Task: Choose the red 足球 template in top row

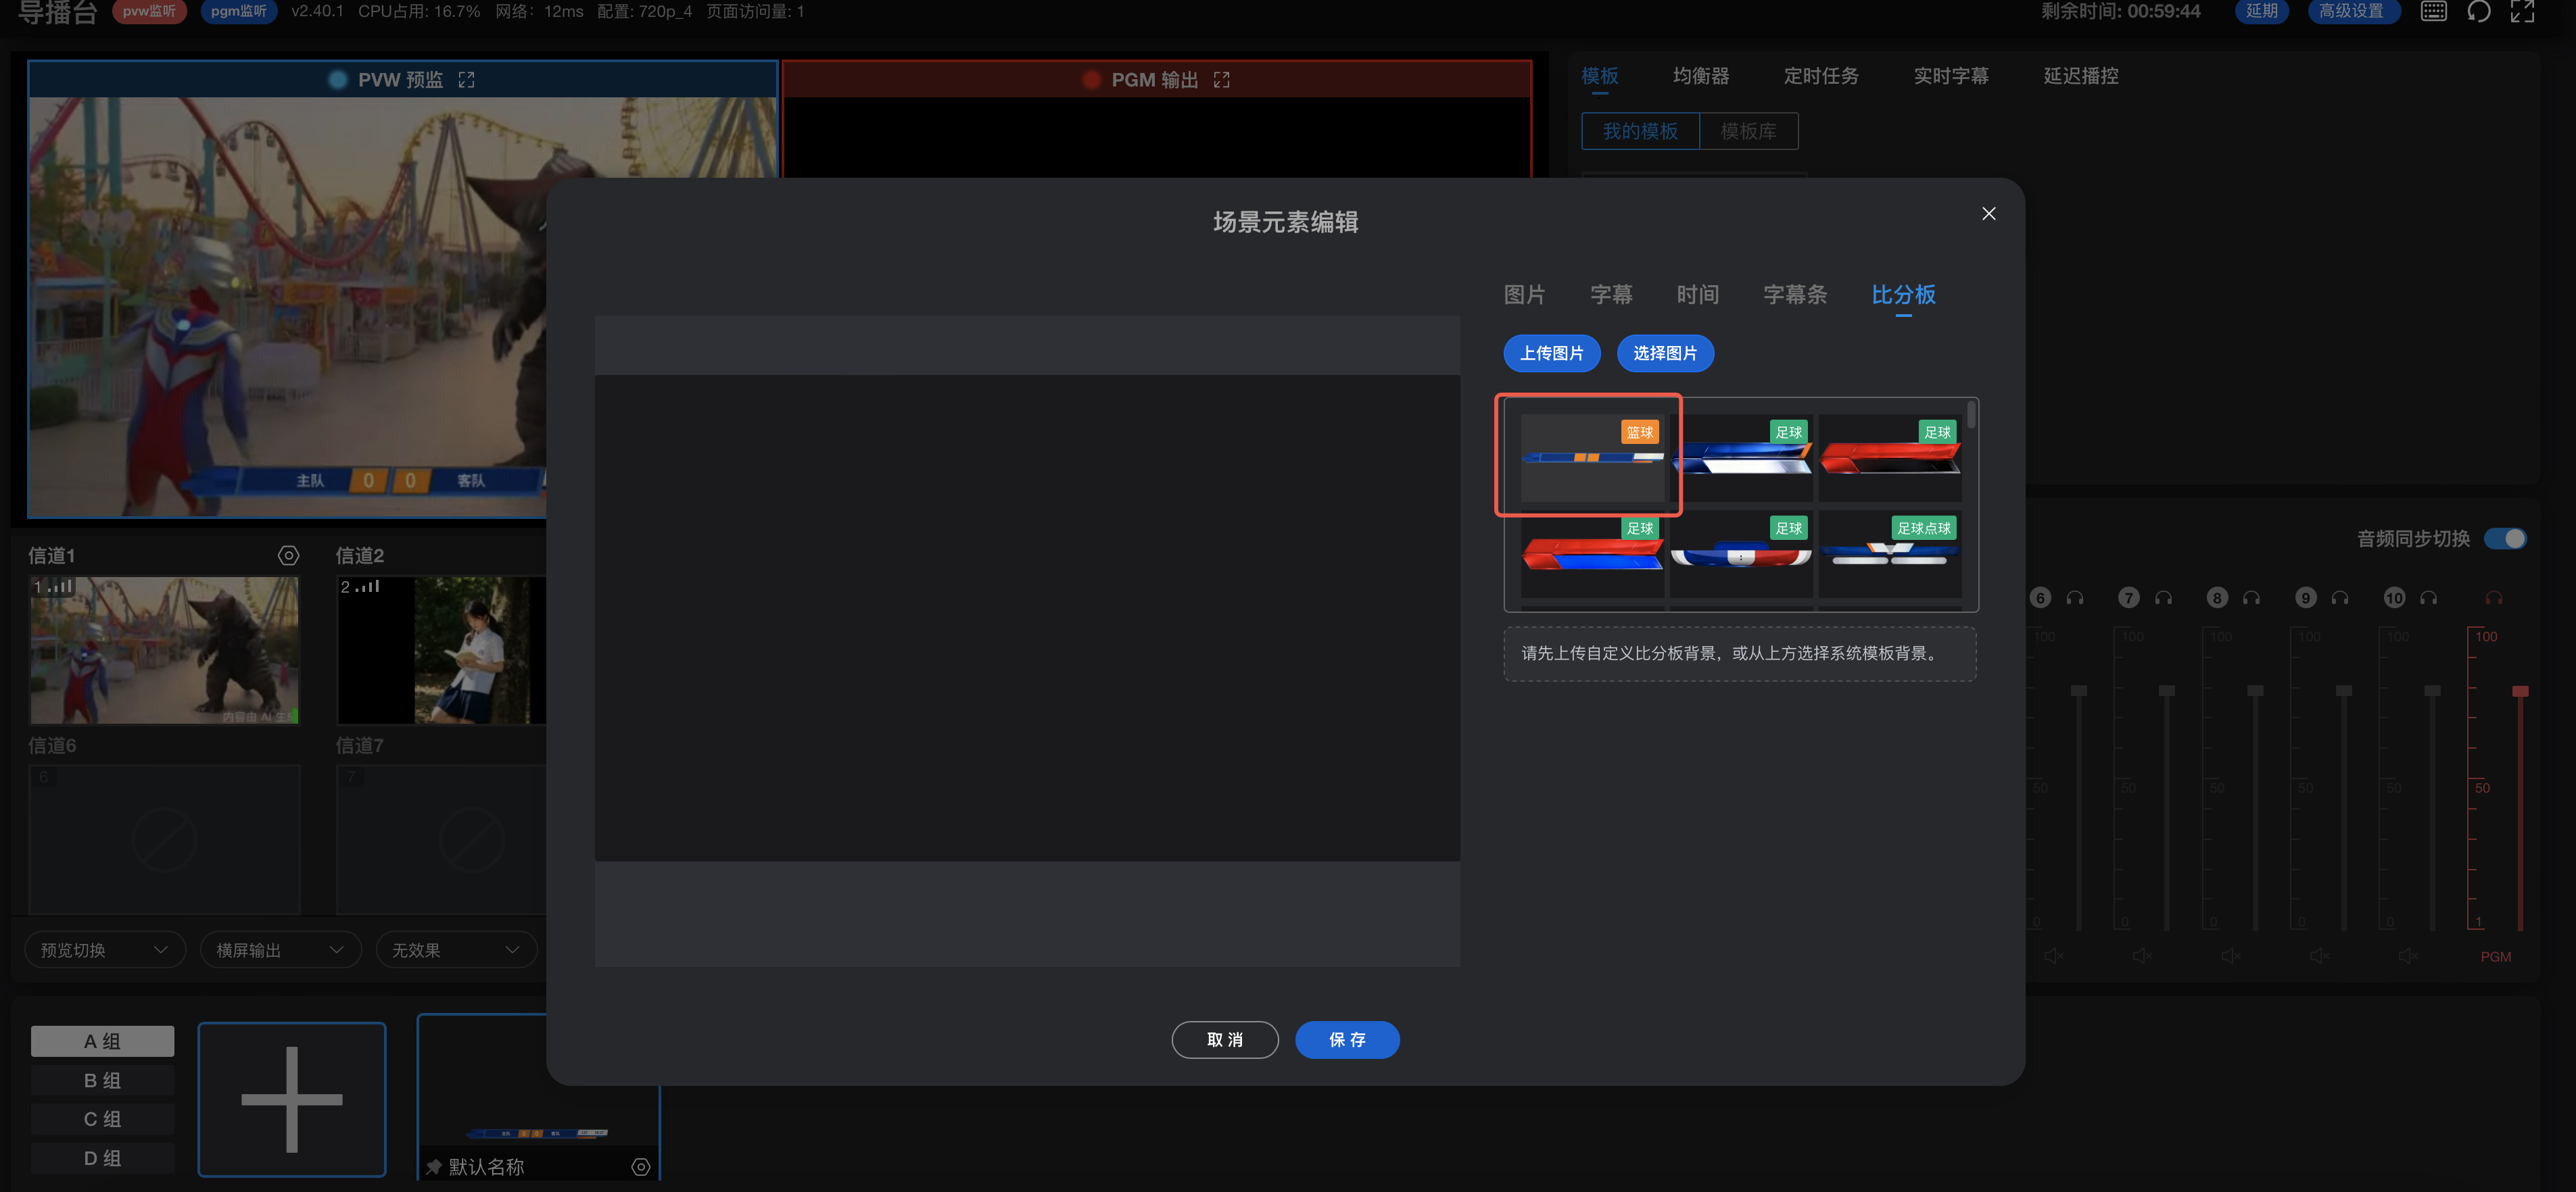Action: (x=1890, y=457)
